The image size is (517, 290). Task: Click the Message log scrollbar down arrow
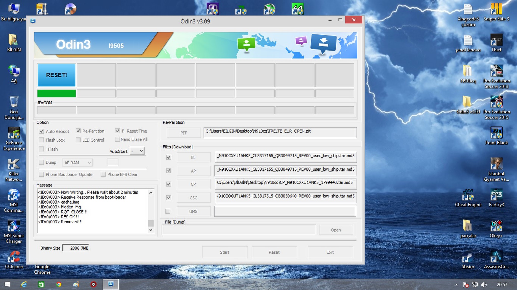pos(151,230)
